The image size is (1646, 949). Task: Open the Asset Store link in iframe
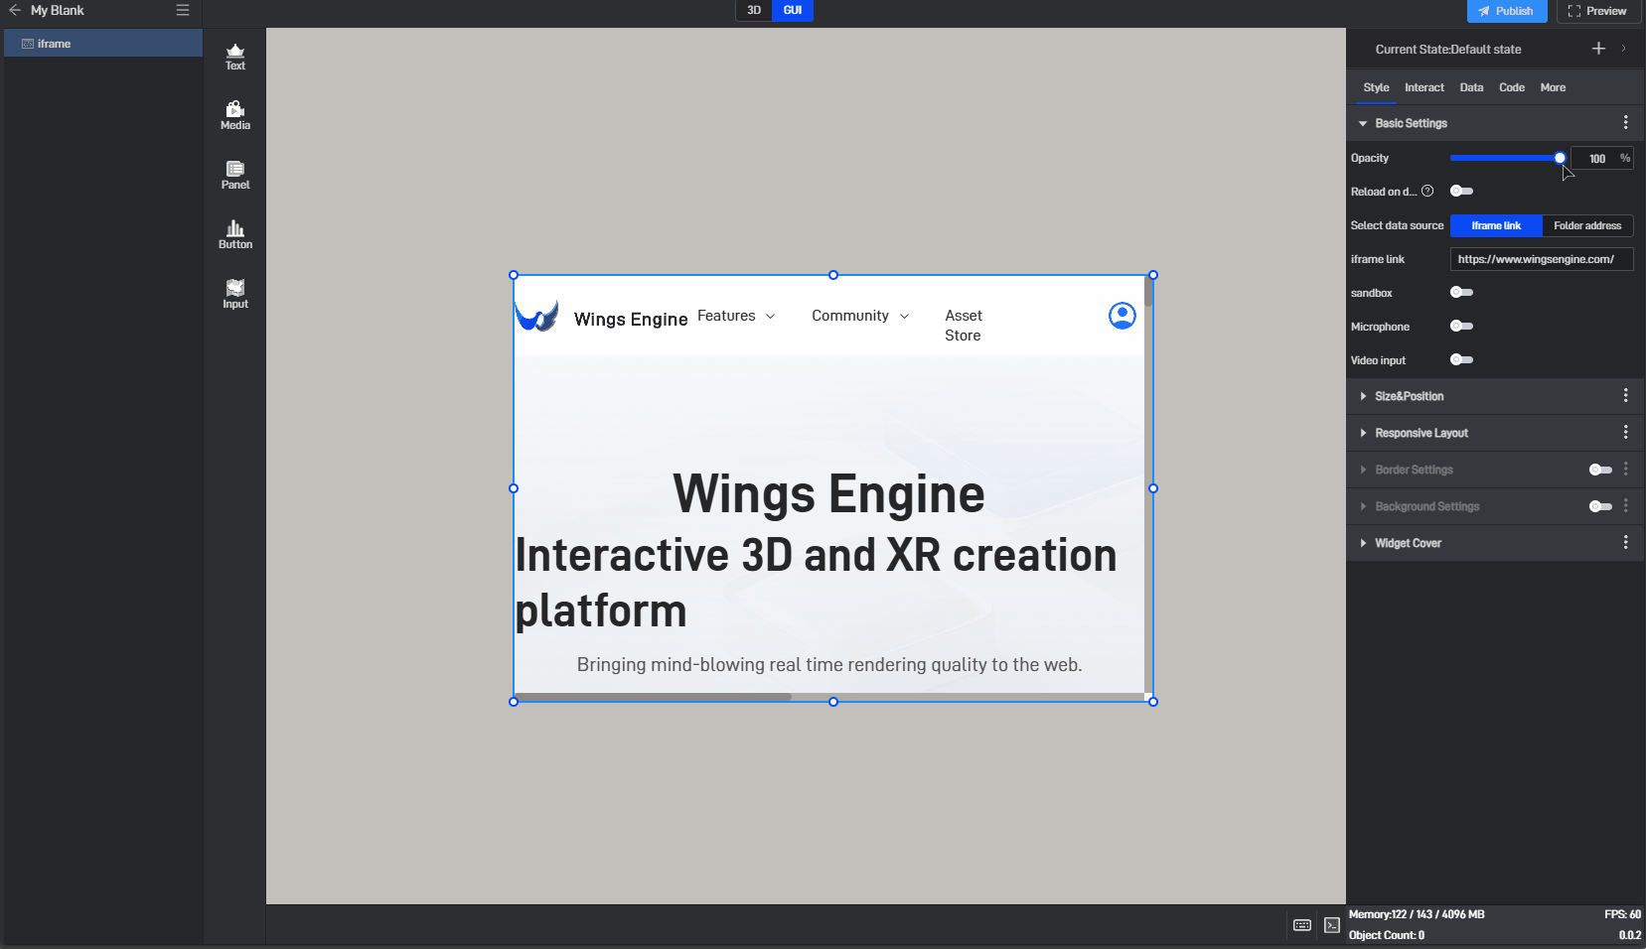(x=964, y=326)
